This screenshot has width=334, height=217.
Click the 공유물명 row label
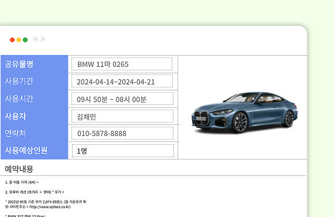click(x=19, y=64)
